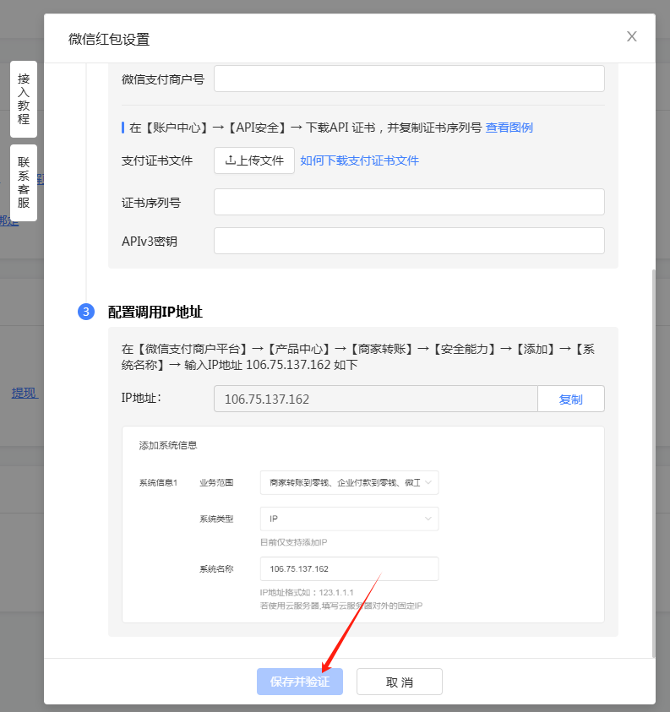
Task: Click the 上传文件 button
Action: click(254, 160)
